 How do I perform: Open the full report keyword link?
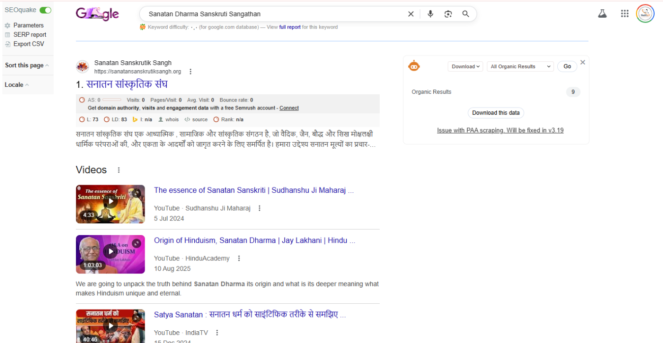tap(290, 27)
